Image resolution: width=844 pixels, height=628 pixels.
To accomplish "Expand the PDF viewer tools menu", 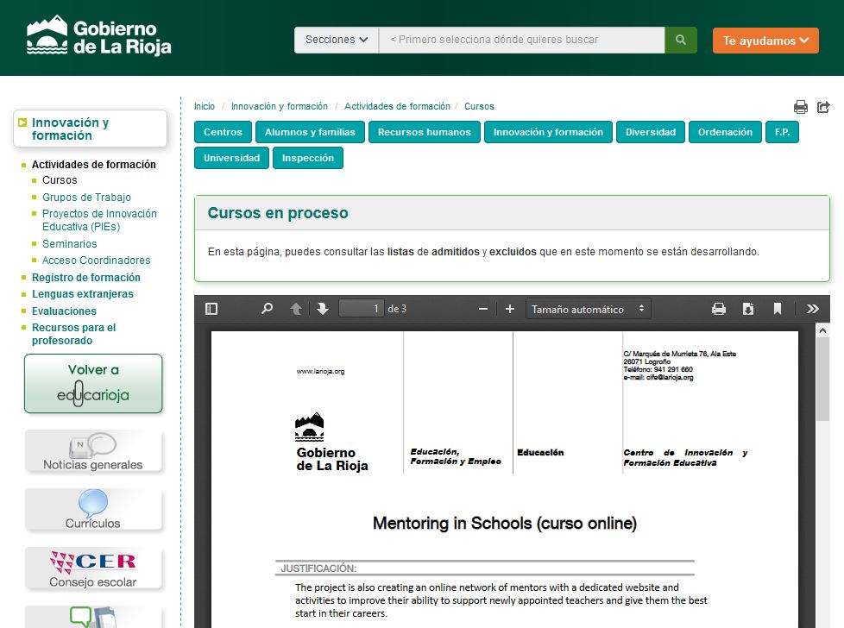I will tap(812, 309).
